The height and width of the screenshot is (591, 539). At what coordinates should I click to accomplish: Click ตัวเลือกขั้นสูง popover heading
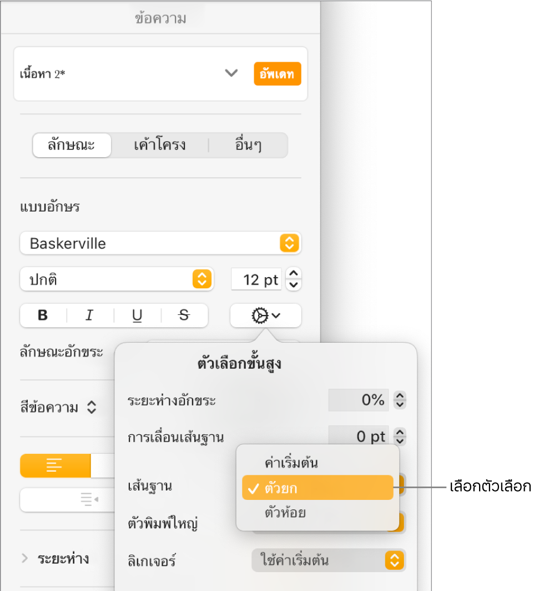click(x=239, y=364)
